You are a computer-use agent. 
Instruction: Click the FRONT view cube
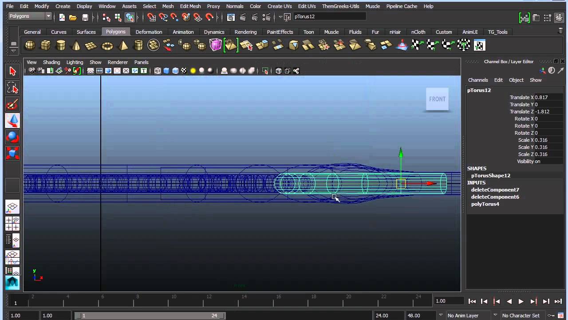[437, 99]
